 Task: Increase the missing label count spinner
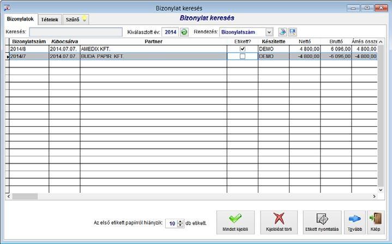tap(180, 222)
